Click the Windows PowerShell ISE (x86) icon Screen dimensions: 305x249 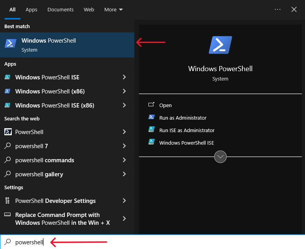(7, 105)
